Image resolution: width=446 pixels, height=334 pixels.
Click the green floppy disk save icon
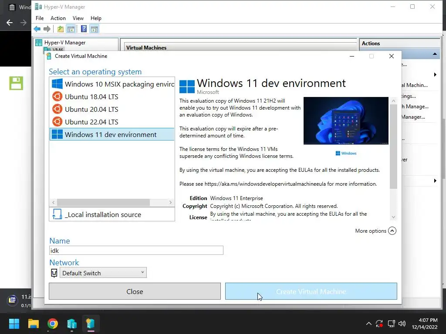point(16,83)
